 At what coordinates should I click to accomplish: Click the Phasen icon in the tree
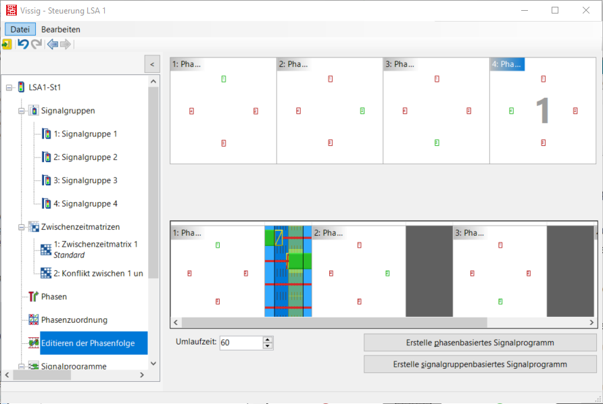(33, 297)
